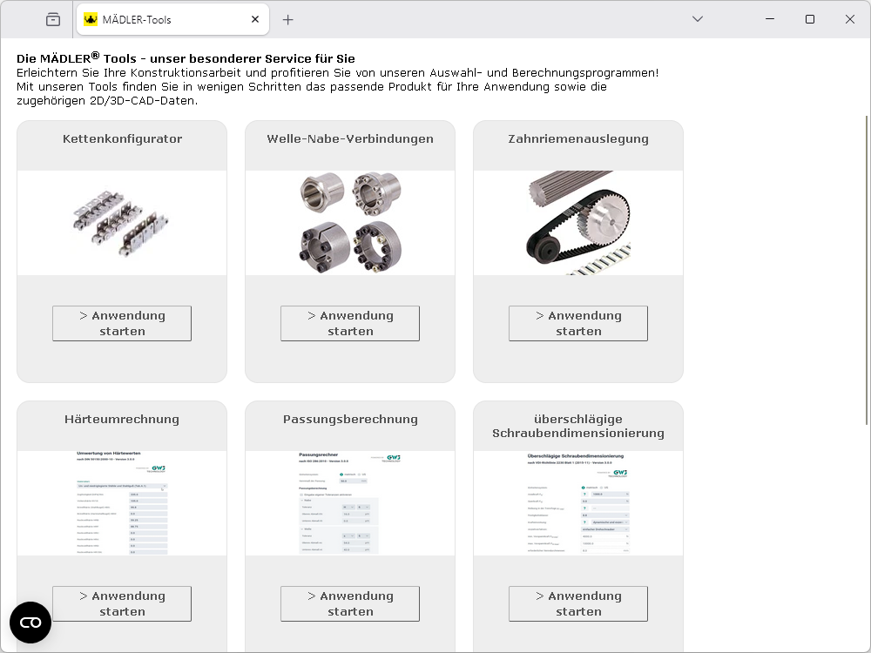Viewport: 871px width, 653px height.
Task: Launch the Passungsberechnung tool
Action: tap(350, 603)
